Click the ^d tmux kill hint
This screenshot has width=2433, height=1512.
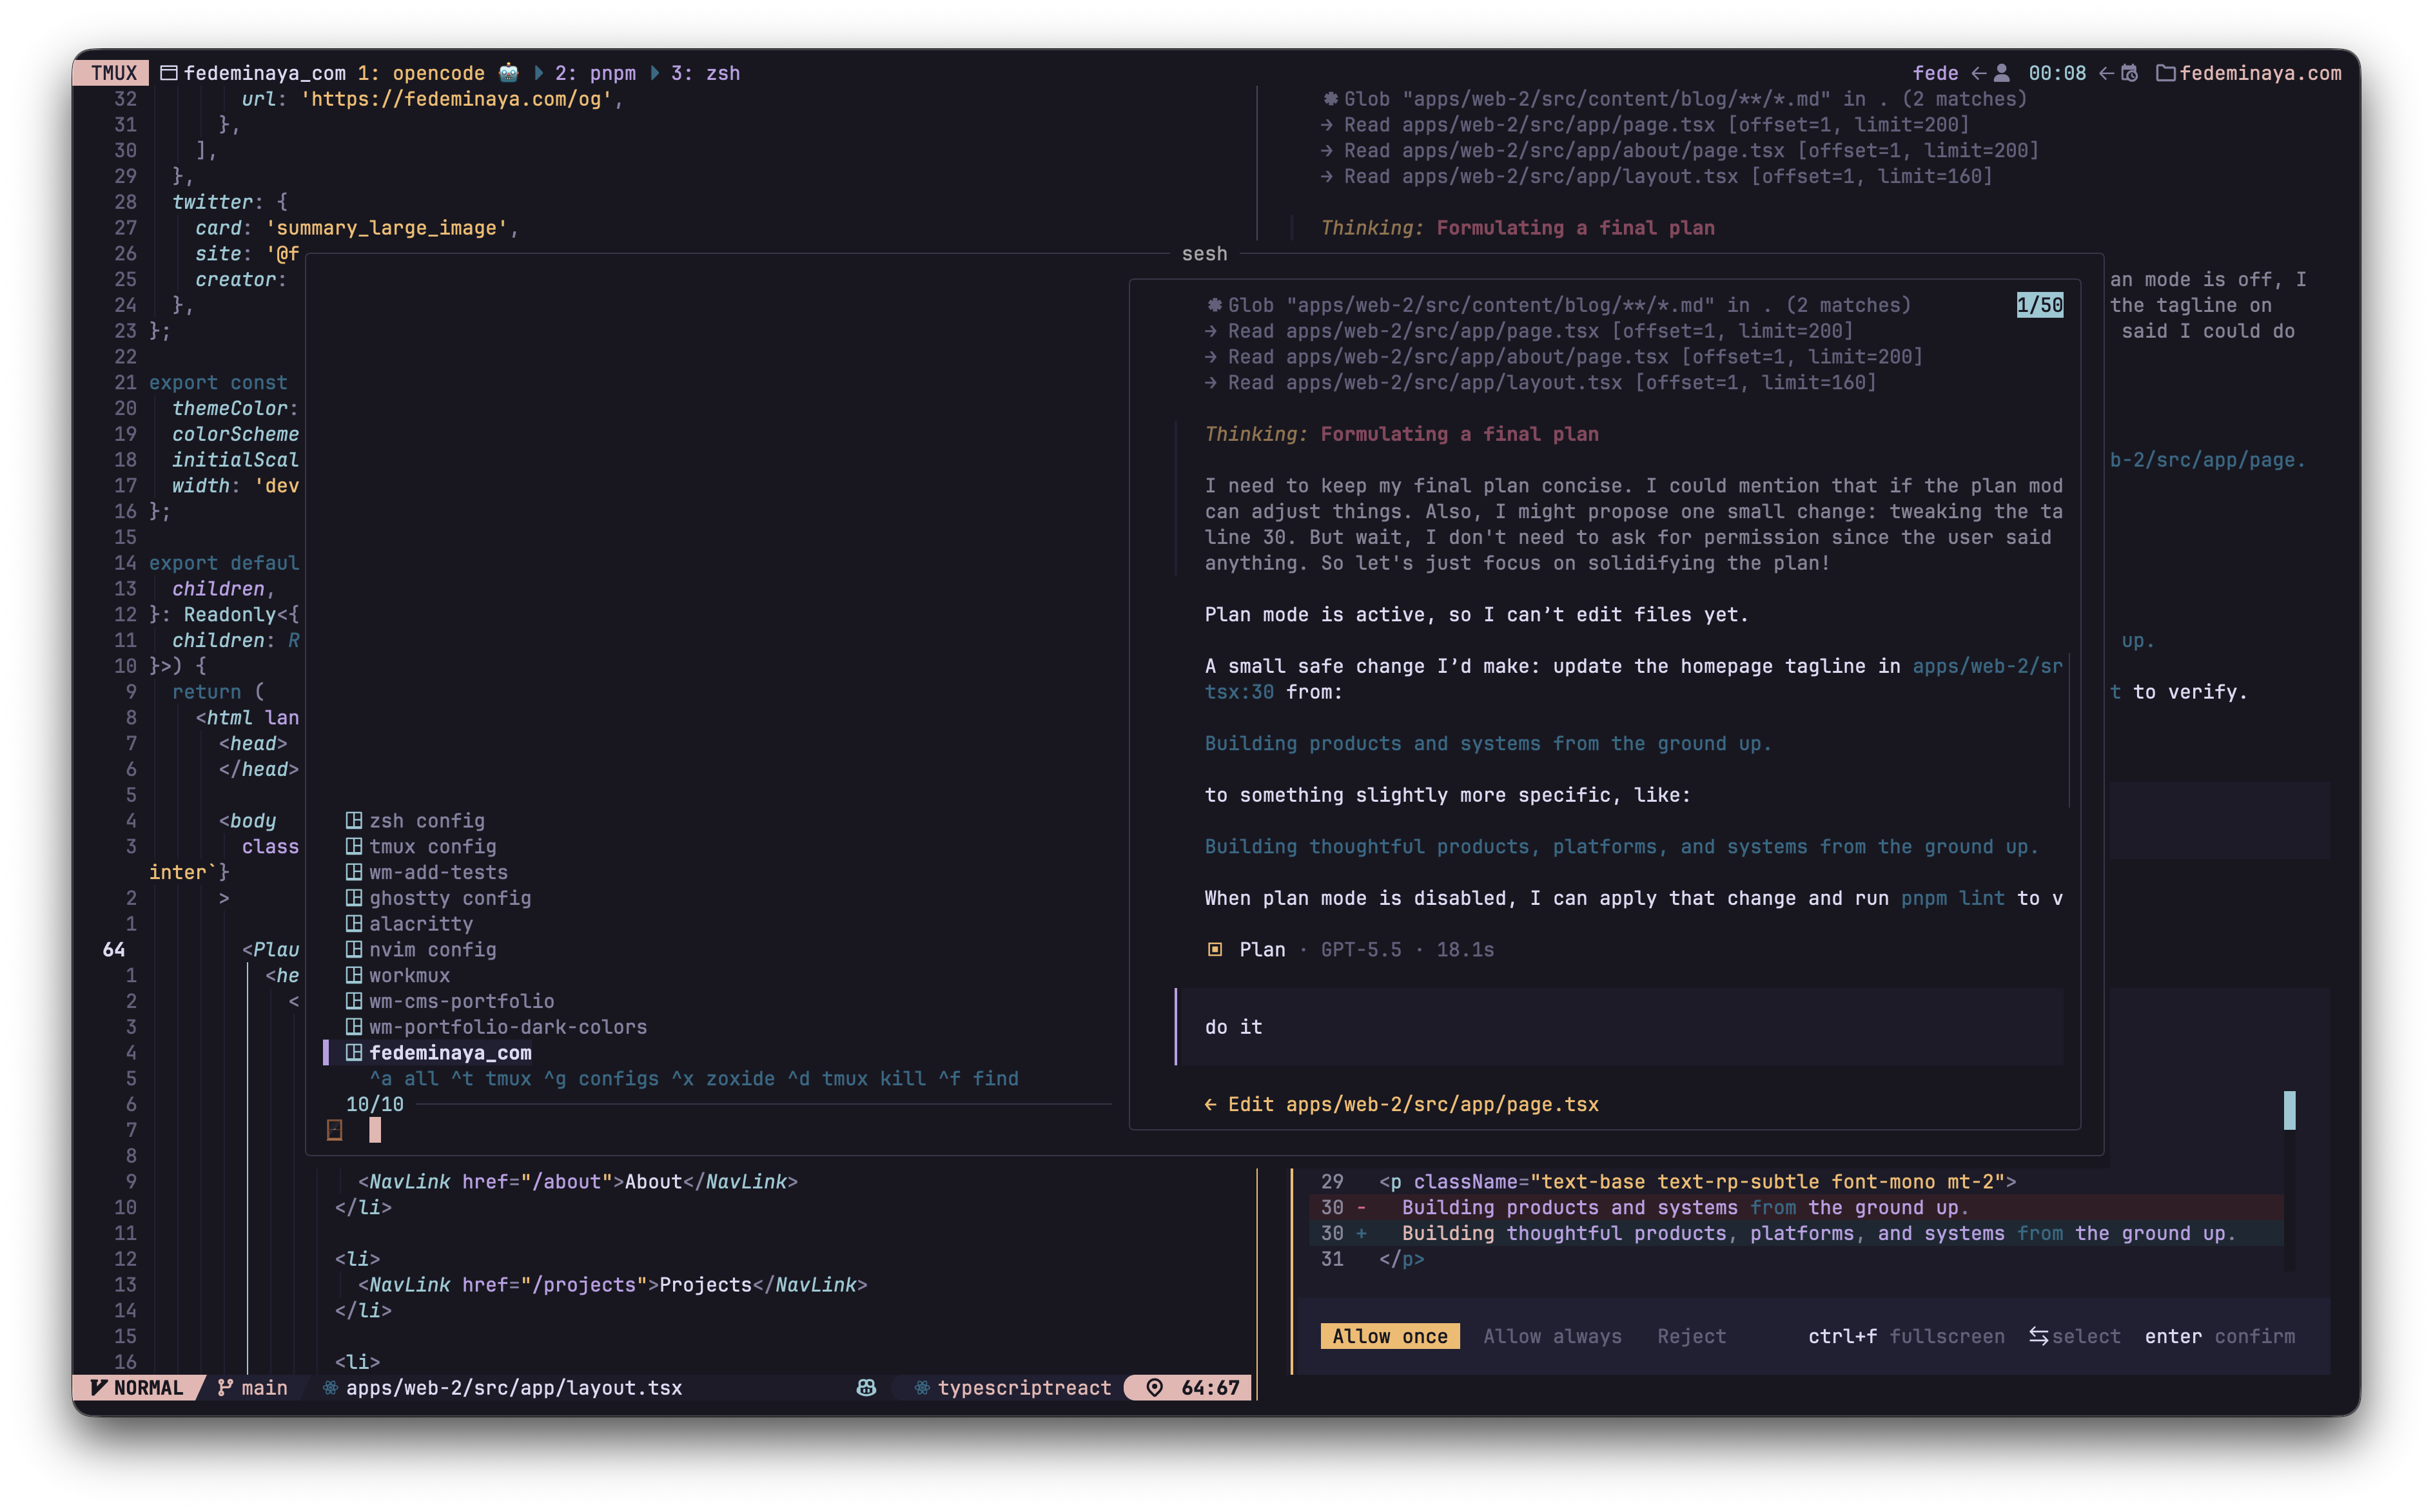click(x=857, y=1078)
